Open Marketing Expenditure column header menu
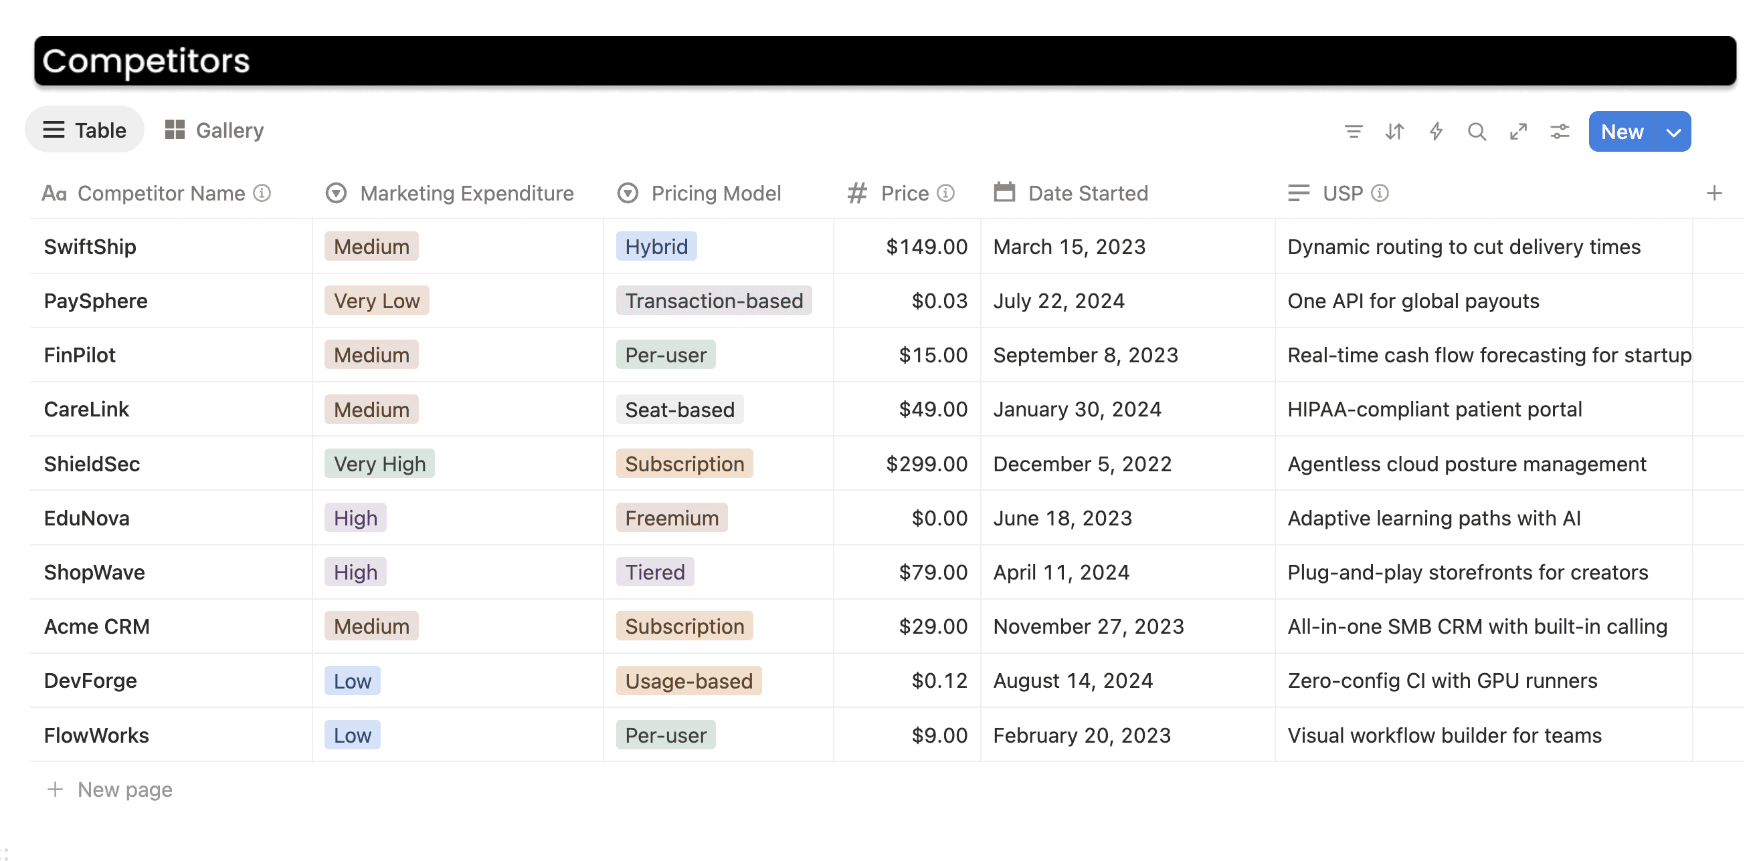1761x861 pixels. coord(466,193)
